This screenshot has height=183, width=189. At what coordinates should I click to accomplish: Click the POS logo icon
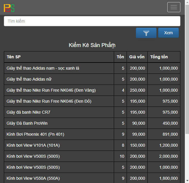pyautogui.click(x=9, y=8)
